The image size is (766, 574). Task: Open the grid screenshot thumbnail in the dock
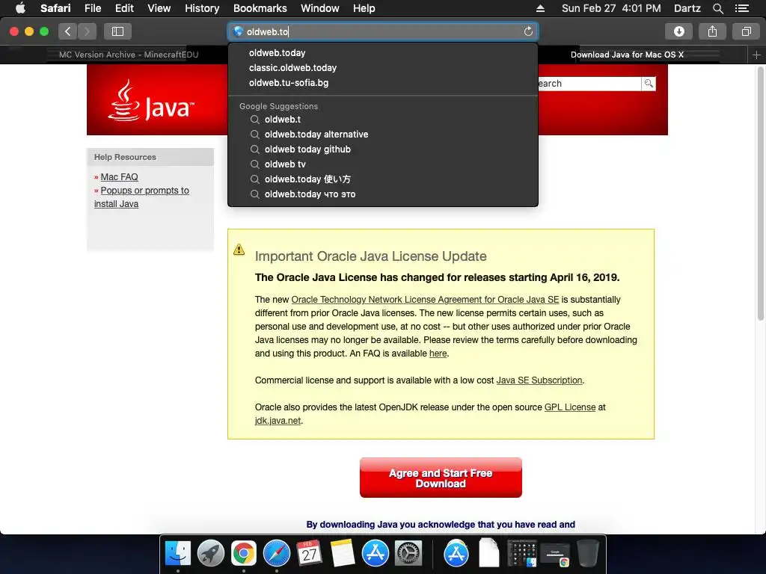tap(521, 553)
